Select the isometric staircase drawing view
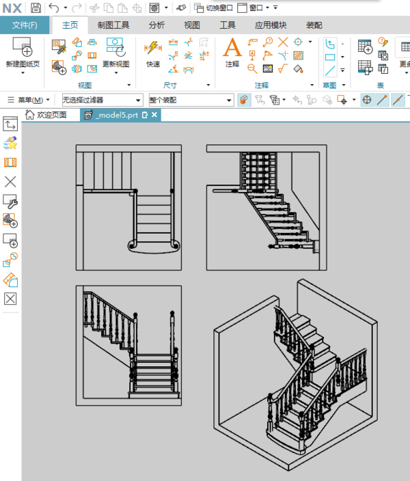 click(x=295, y=375)
